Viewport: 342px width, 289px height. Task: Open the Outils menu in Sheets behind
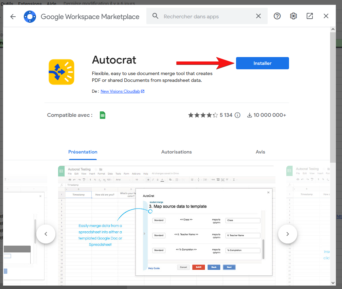coord(7,3)
